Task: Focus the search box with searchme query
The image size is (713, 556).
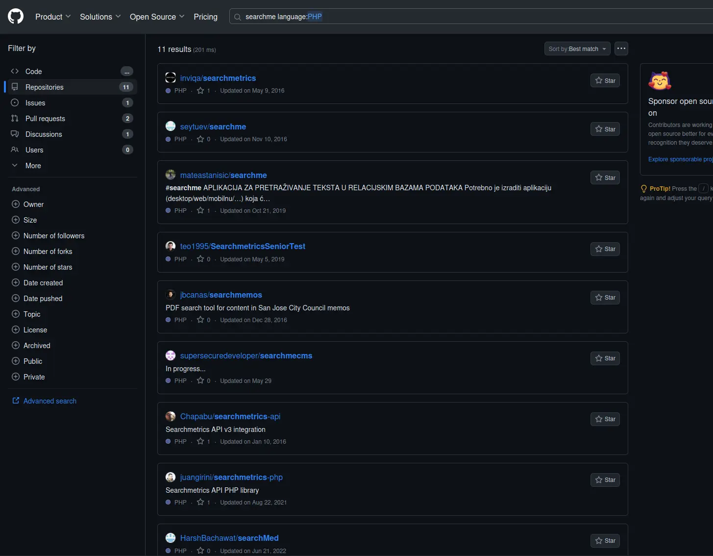Action: point(471,17)
